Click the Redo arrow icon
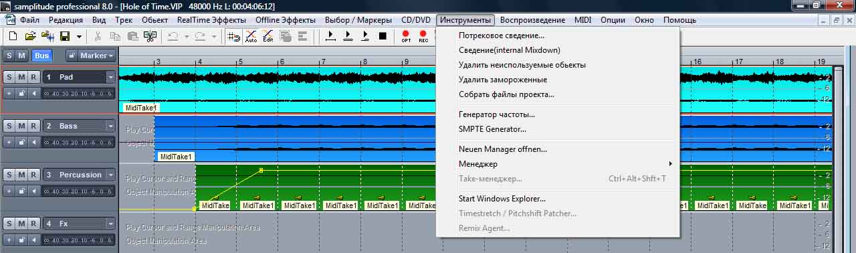 200,36
